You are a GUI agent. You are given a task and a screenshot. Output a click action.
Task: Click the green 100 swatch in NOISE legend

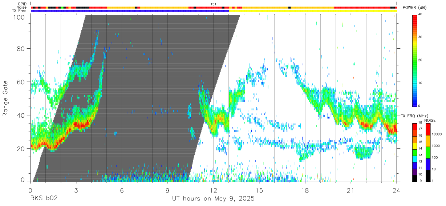428,153
